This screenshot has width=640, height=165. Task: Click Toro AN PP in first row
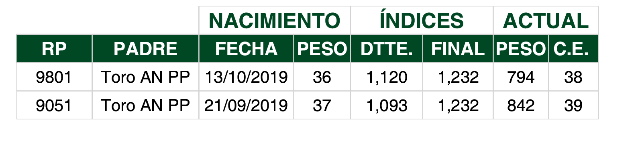pos(145,77)
